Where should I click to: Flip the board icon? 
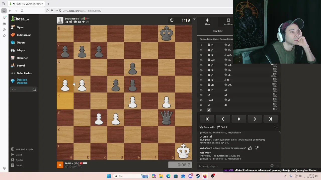[x=276, y=127]
